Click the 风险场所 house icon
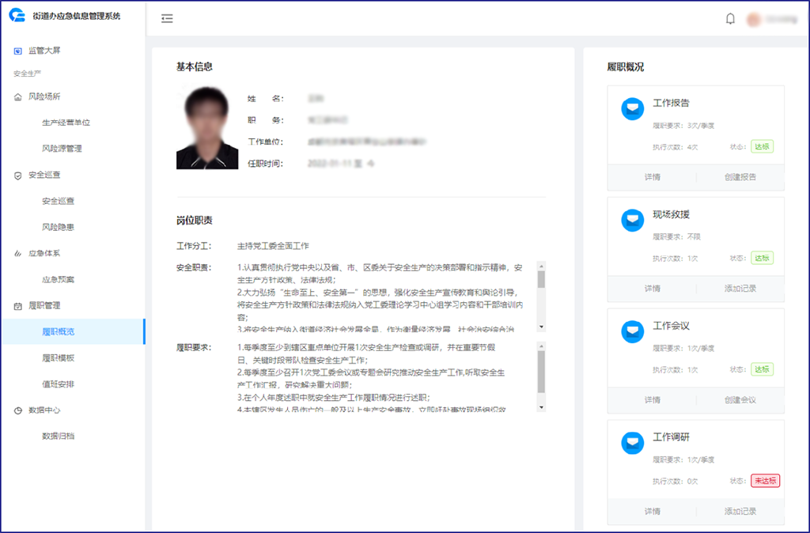Image resolution: width=810 pixels, height=533 pixels. click(17, 96)
